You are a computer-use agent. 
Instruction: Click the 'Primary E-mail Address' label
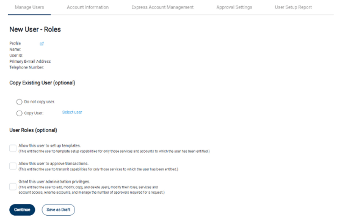(30, 62)
